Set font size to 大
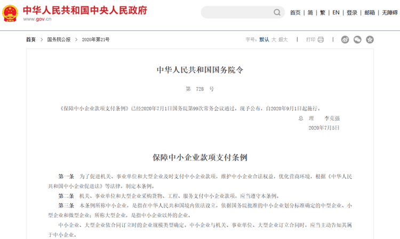This screenshot has height=239, width=400. pyautogui.click(x=274, y=39)
